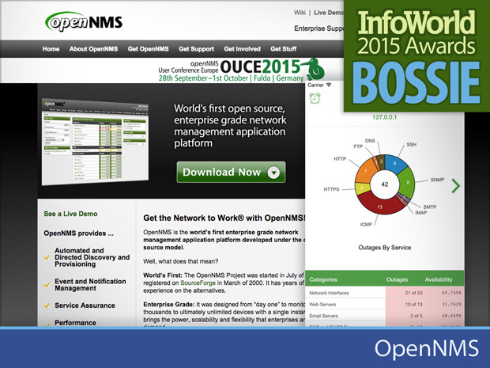Select the blue SSH slice of donut chart

(x=395, y=164)
